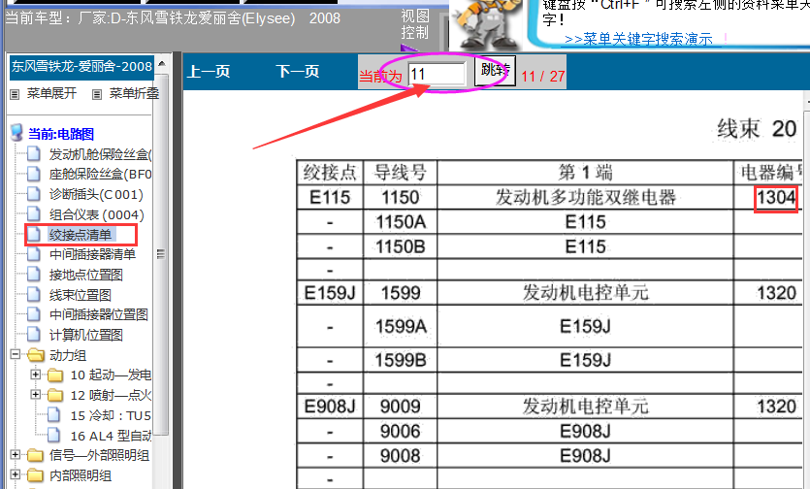Expand the 内部照明组 node
Viewport: 810px width, 489px height.
(16, 474)
